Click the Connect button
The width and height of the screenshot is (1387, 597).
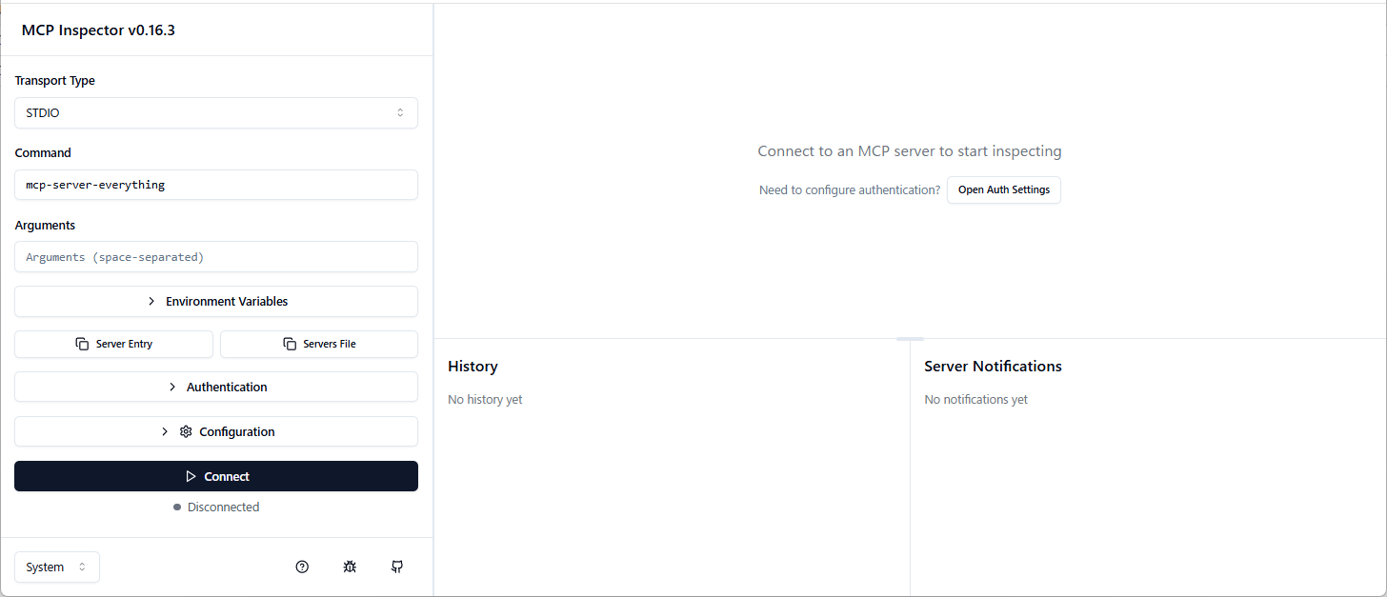coord(216,476)
